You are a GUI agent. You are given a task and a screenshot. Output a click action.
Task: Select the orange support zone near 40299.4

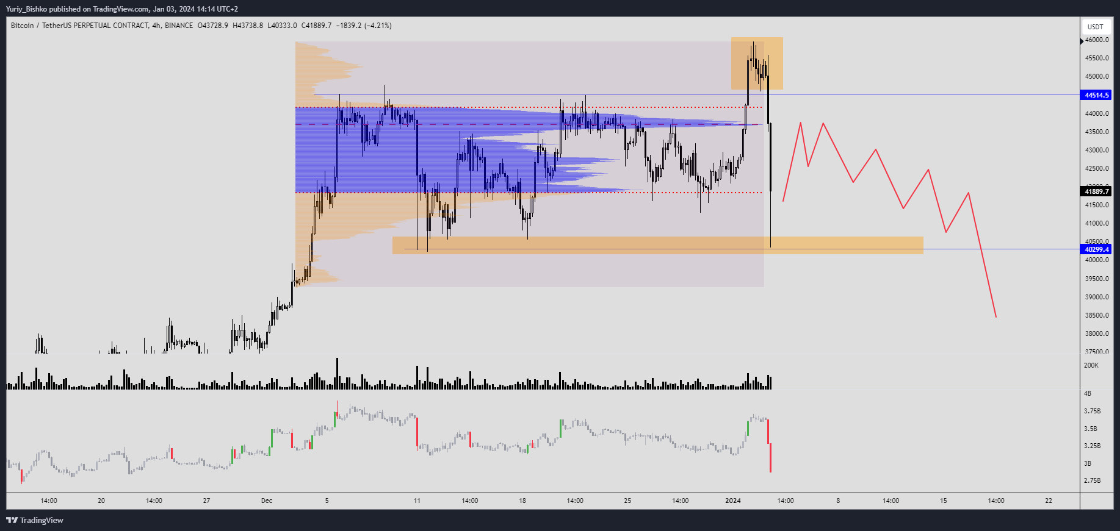coord(658,245)
